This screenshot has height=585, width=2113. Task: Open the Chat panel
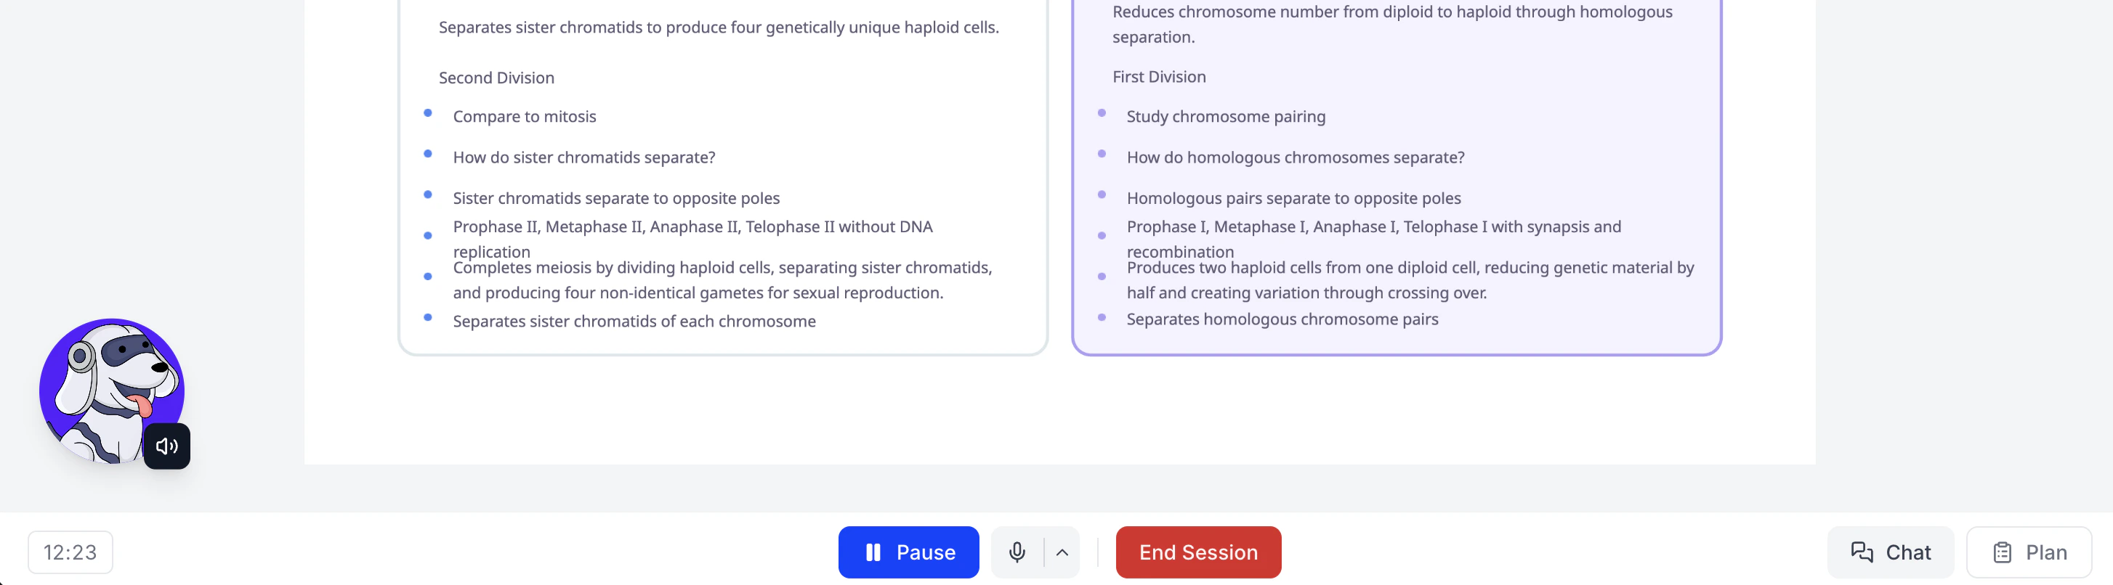click(x=1889, y=552)
